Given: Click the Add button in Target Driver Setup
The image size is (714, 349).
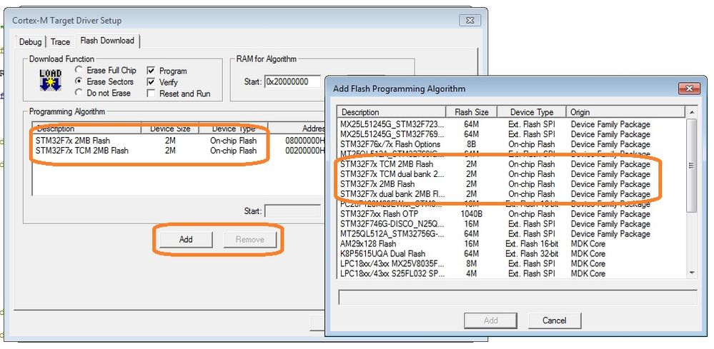Looking at the screenshot, I should (186, 240).
